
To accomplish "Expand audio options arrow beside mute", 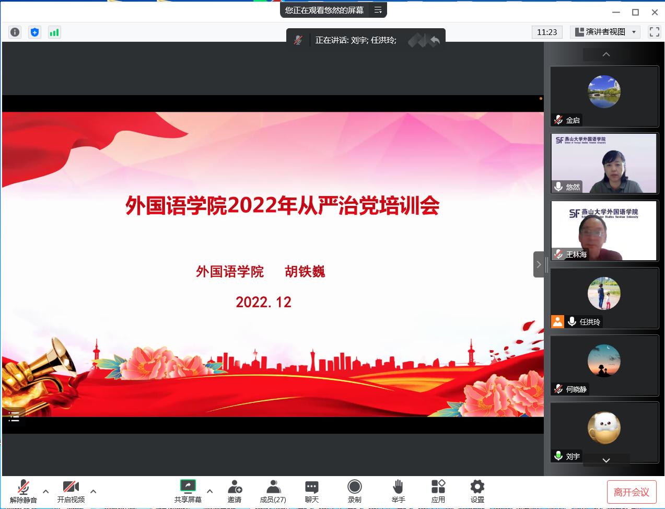I will click(46, 491).
